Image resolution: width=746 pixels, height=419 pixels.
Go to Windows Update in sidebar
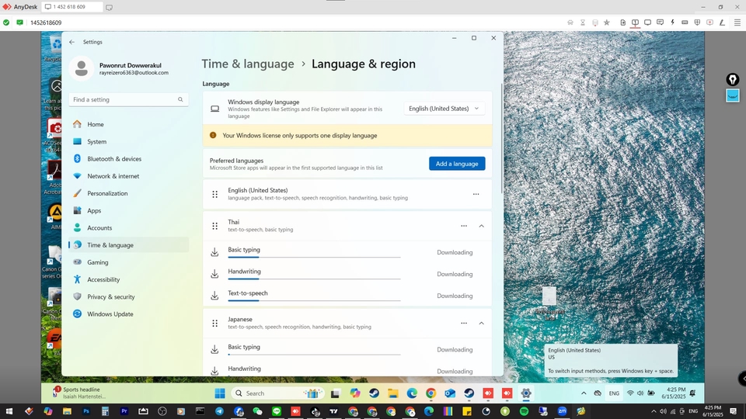point(110,314)
